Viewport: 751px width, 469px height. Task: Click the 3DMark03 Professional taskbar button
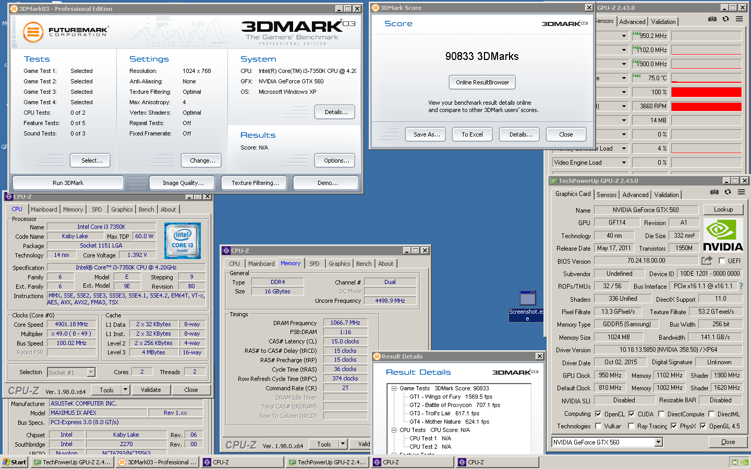click(x=157, y=462)
